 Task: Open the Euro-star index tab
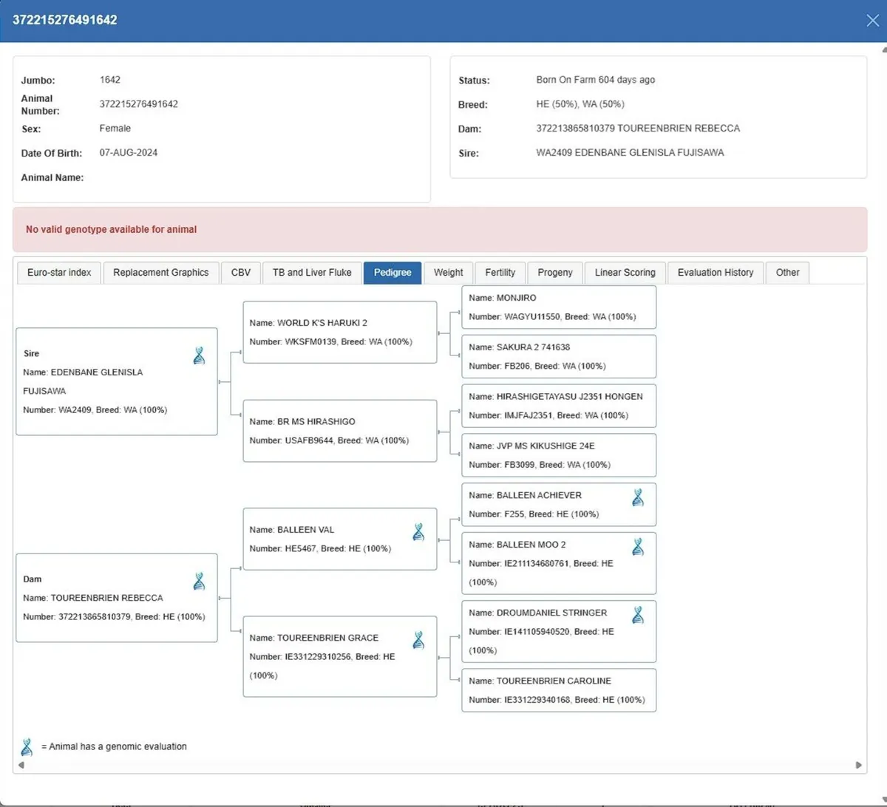[x=59, y=273]
